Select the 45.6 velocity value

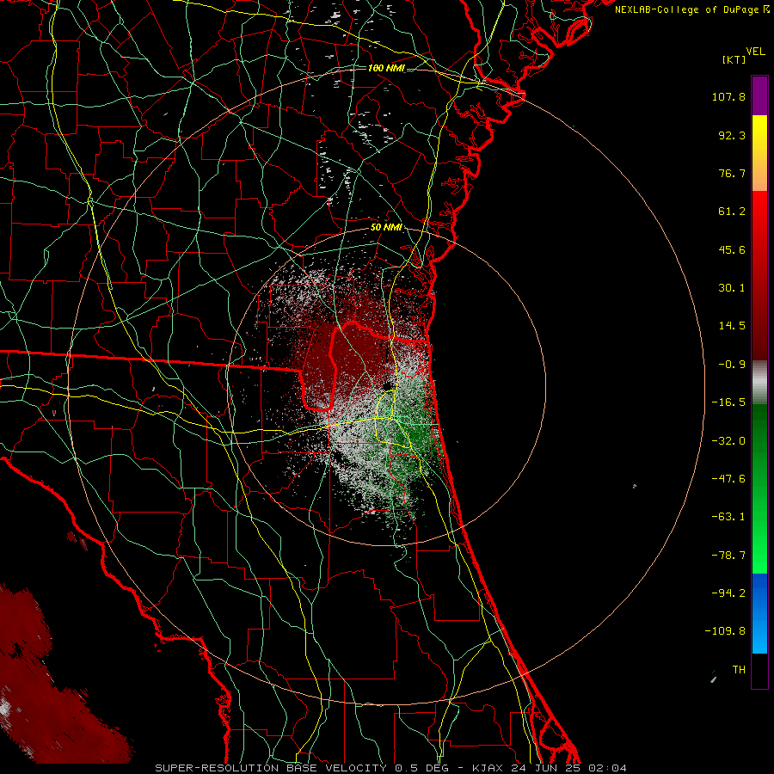click(732, 249)
